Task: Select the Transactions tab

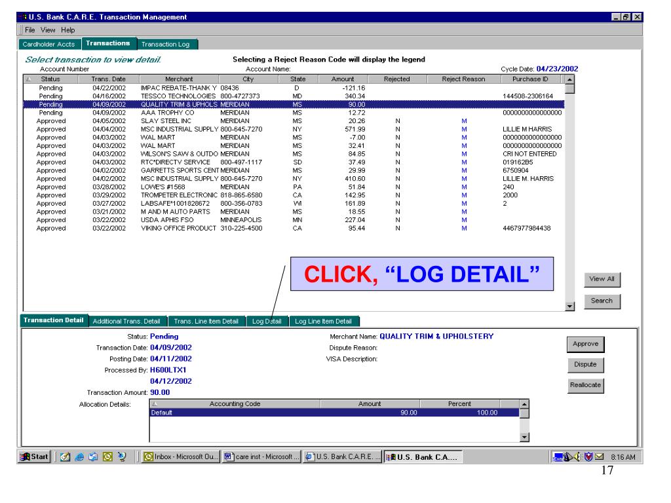Action: 108,43
